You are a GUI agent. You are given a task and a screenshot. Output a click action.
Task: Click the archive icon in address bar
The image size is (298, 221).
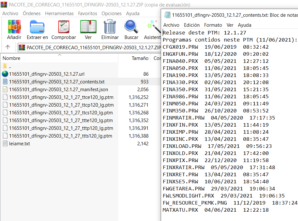point(22,47)
